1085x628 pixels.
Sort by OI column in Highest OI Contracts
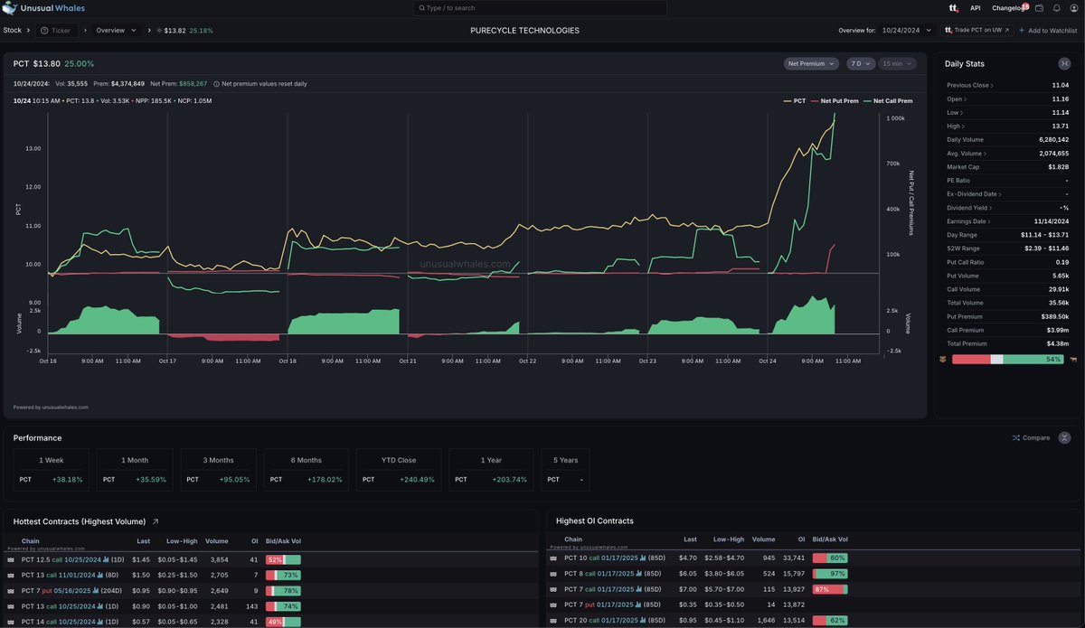coord(800,539)
